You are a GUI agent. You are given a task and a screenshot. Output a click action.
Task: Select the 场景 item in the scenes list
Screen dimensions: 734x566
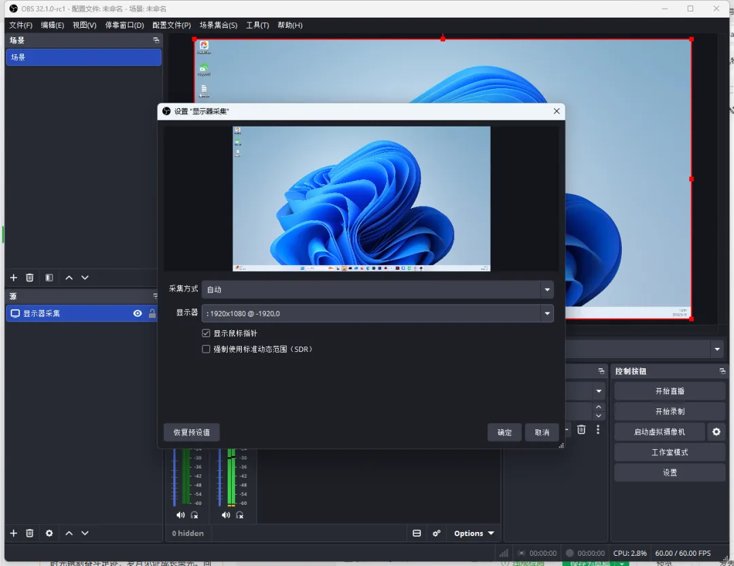point(84,57)
